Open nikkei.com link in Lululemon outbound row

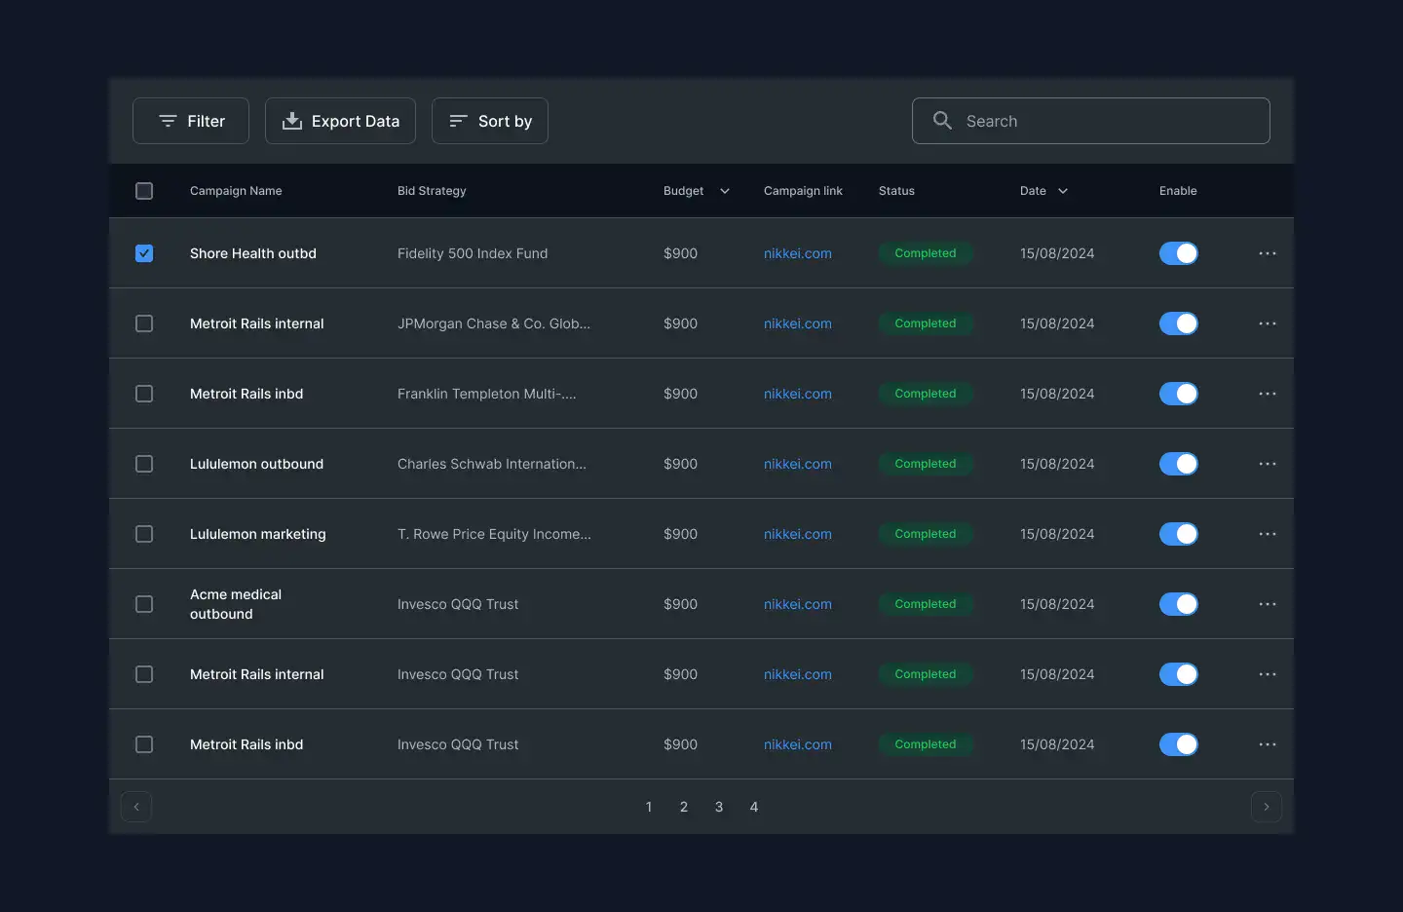click(x=798, y=464)
